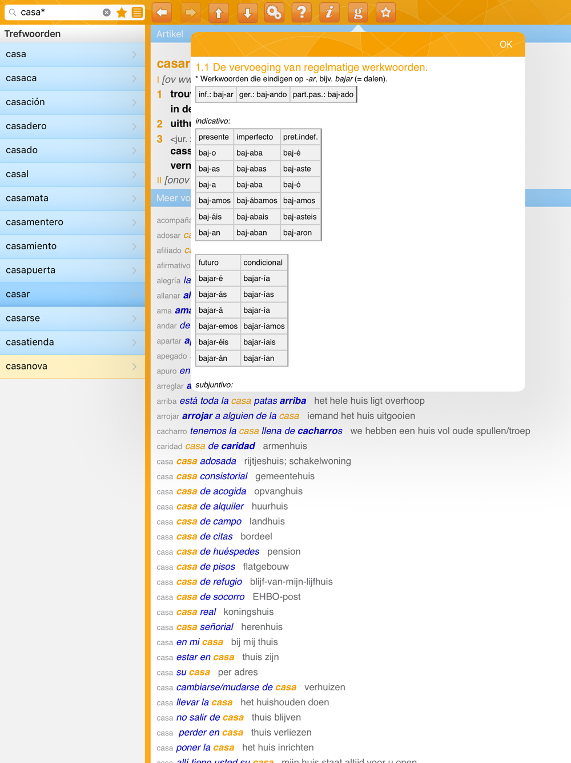The height and width of the screenshot is (763, 571).
Task: Open the casamata chevron
Action: pos(134,198)
